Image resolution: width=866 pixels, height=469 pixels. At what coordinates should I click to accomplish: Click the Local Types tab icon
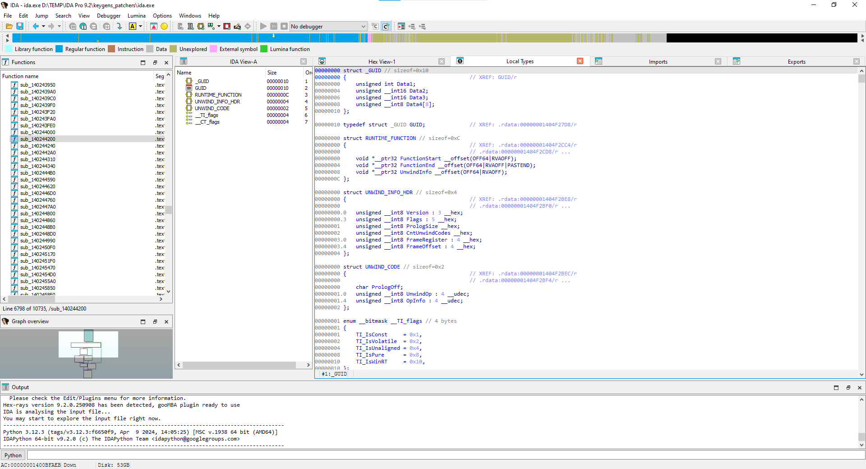[460, 61]
